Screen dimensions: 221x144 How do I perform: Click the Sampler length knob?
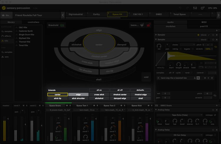[x=179, y=65]
